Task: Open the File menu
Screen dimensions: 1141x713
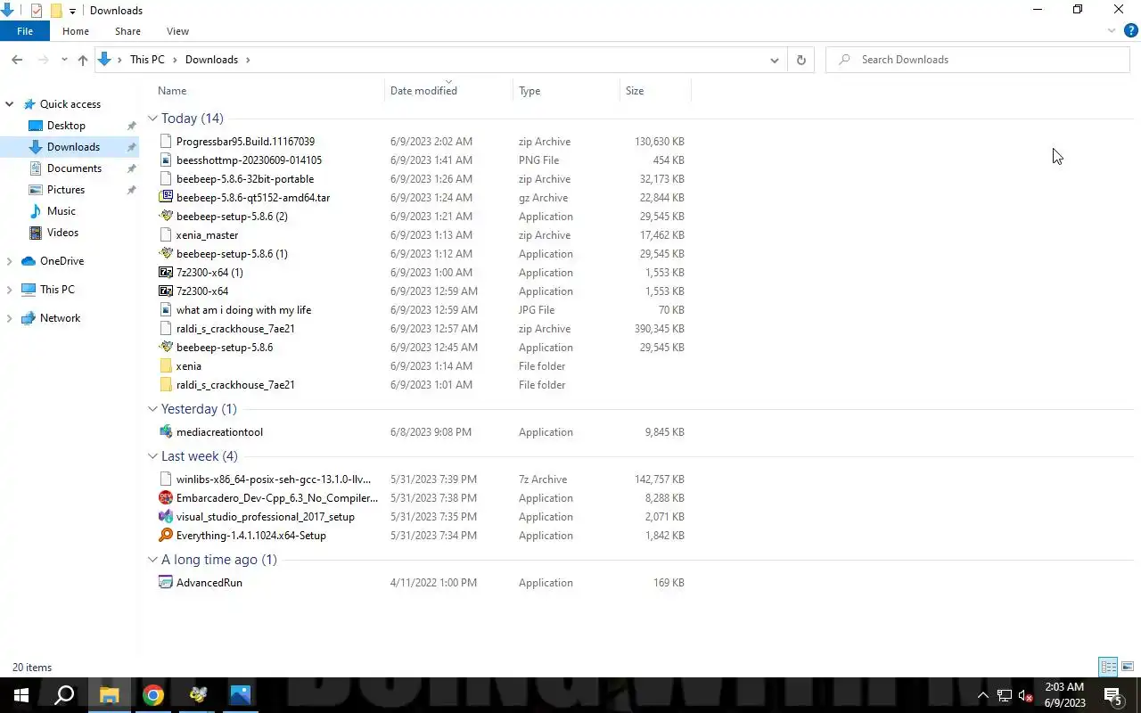Action: click(25, 31)
